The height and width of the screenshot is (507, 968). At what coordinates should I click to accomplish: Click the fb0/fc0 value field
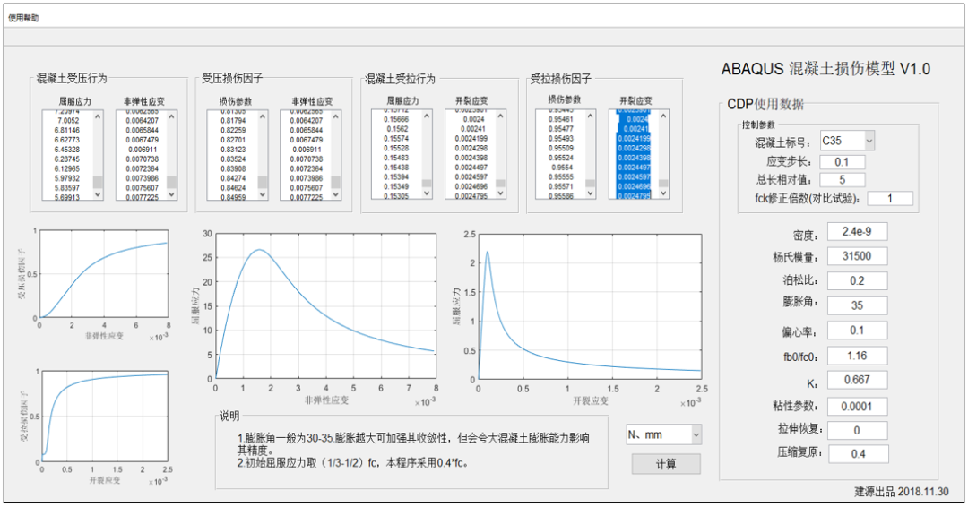coord(857,356)
